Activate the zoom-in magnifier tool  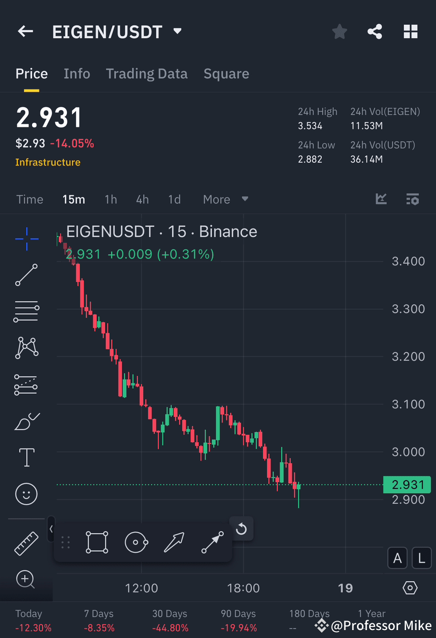coord(26,580)
